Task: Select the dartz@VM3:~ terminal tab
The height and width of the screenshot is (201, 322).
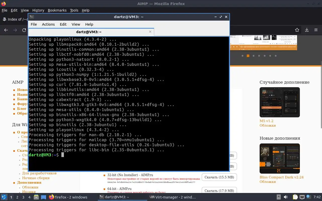Action: click(91, 32)
